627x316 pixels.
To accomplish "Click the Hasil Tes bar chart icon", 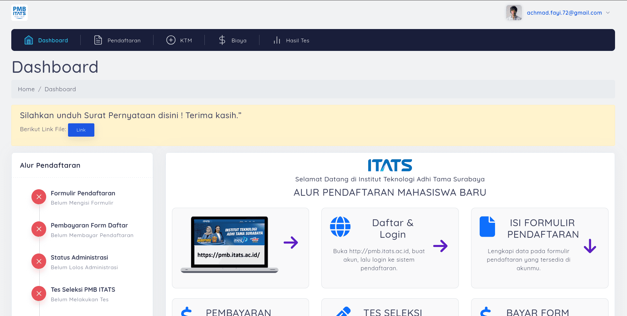I will (x=277, y=40).
